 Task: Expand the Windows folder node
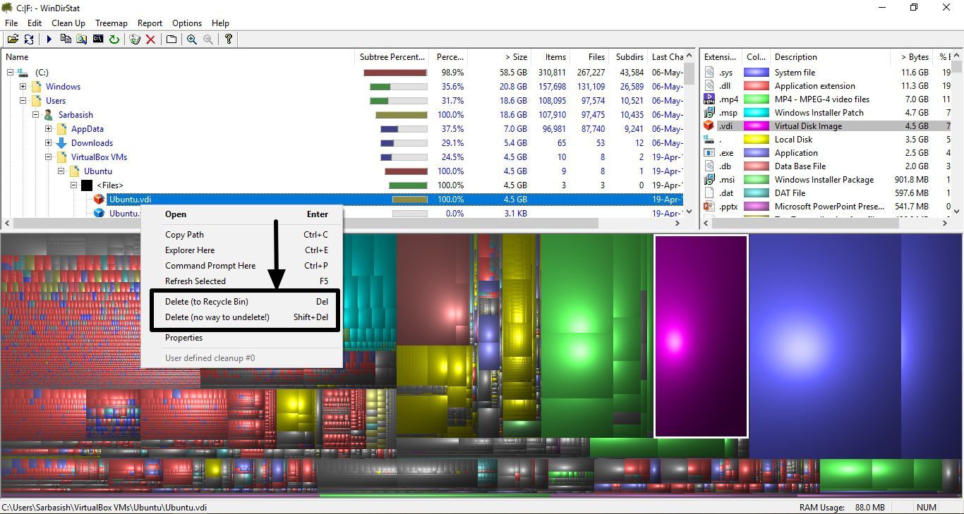tap(23, 87)
